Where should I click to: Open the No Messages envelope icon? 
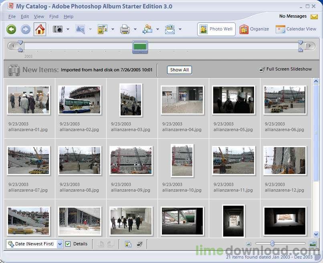pyautogui.click(x=314, y=17)
